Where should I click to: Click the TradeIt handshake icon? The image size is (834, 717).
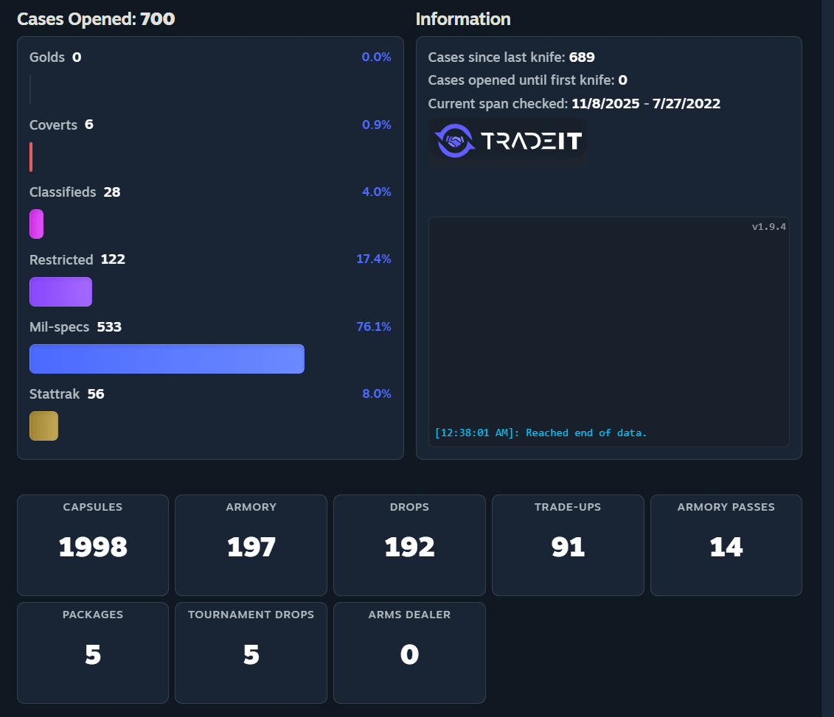pyautogui.click(x=455, y=141)
